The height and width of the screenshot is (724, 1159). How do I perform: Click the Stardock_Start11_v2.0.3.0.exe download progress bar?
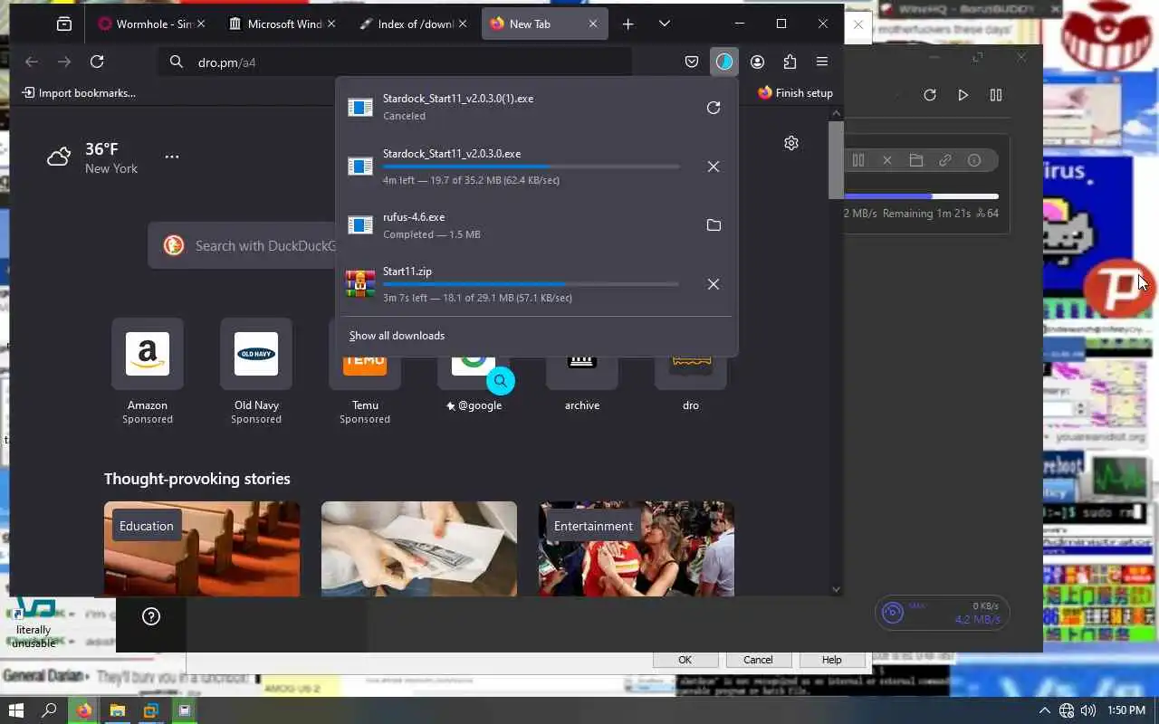coord(531,167)
